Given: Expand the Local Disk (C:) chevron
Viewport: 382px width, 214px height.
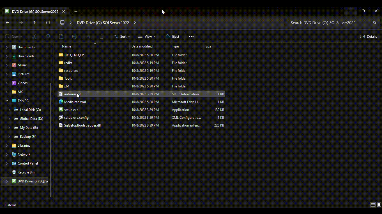Looking at the screenshot, I should pos(9,110).
